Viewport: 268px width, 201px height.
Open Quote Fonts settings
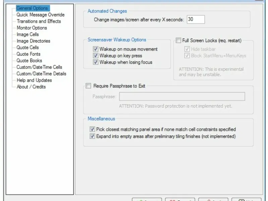click(x=28, y=54)
